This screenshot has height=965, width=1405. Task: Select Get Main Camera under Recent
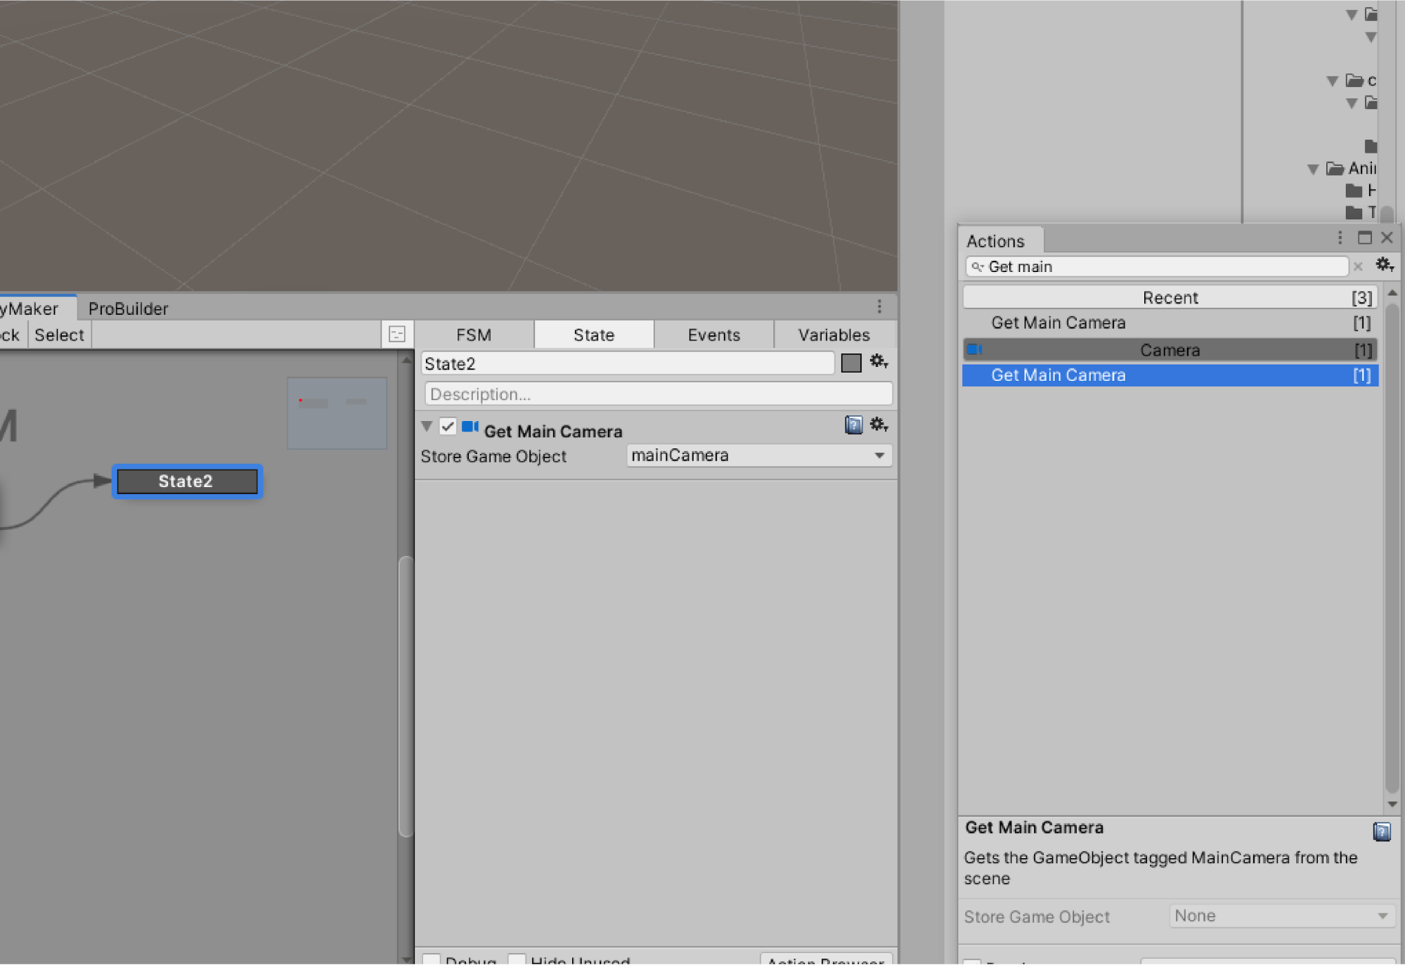1170,323
